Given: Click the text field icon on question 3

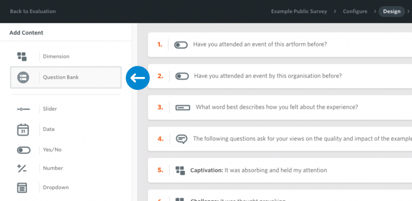Looking at the screenshot, I should pyautogui.click(x=183, y=108).
